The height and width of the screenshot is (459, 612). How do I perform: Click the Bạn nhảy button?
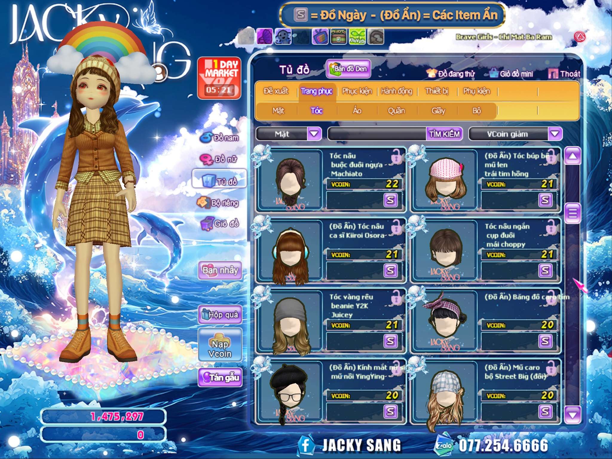click(220, 270)
